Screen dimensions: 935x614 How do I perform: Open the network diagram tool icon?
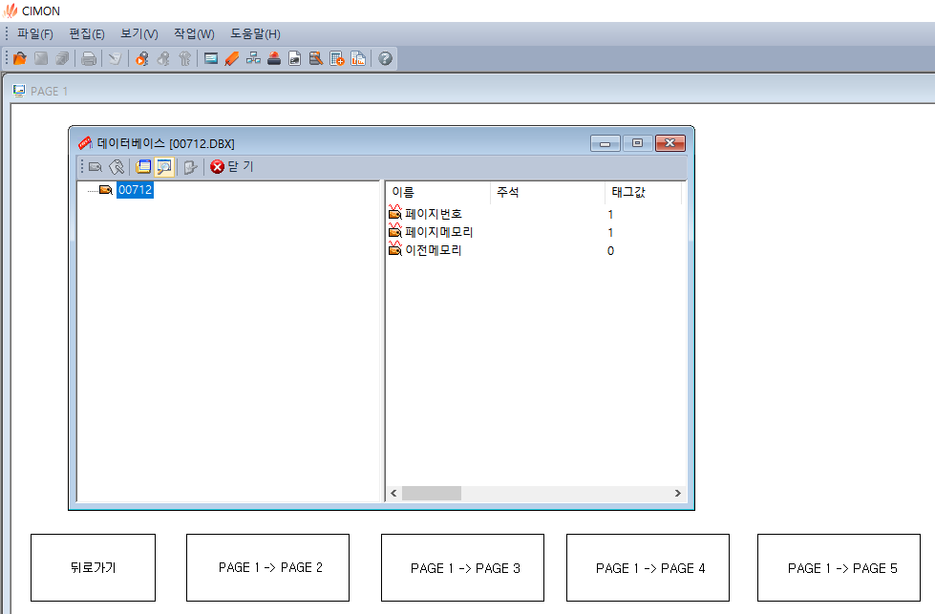(x=253, y=59)
